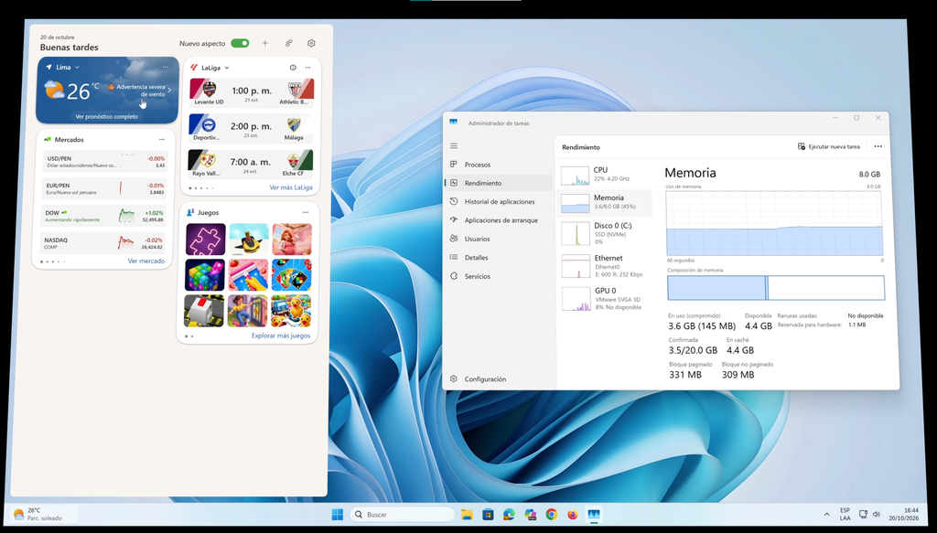The height and width of the screenshot is (533, 937).
Task: Click the LaLiga widget info icon
Action: tap(293, 68)
